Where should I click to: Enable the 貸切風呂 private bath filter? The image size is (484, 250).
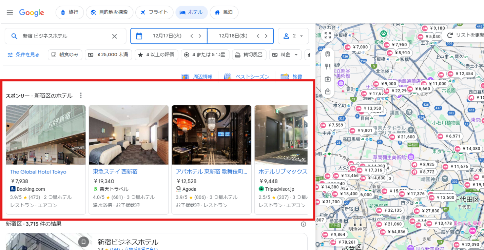[249, 55]
